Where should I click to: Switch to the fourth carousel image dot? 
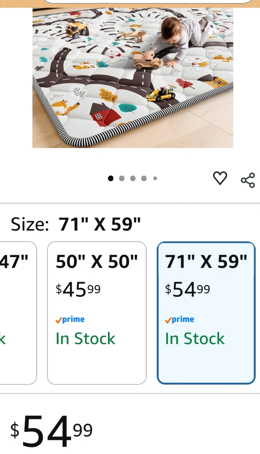click(144, 178)
